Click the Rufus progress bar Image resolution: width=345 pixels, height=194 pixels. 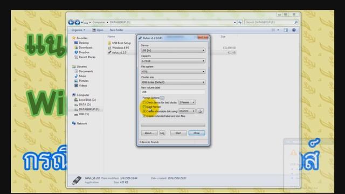click(173, 125)
